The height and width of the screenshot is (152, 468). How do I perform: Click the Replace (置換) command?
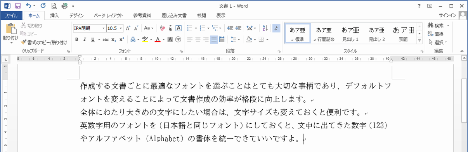436,34
